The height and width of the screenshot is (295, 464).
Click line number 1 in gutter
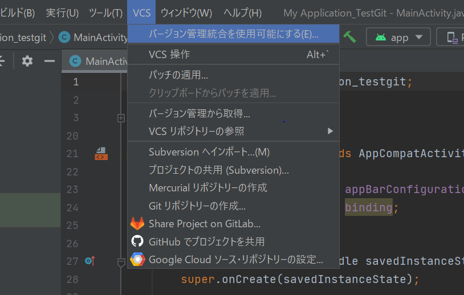(76, 82)
